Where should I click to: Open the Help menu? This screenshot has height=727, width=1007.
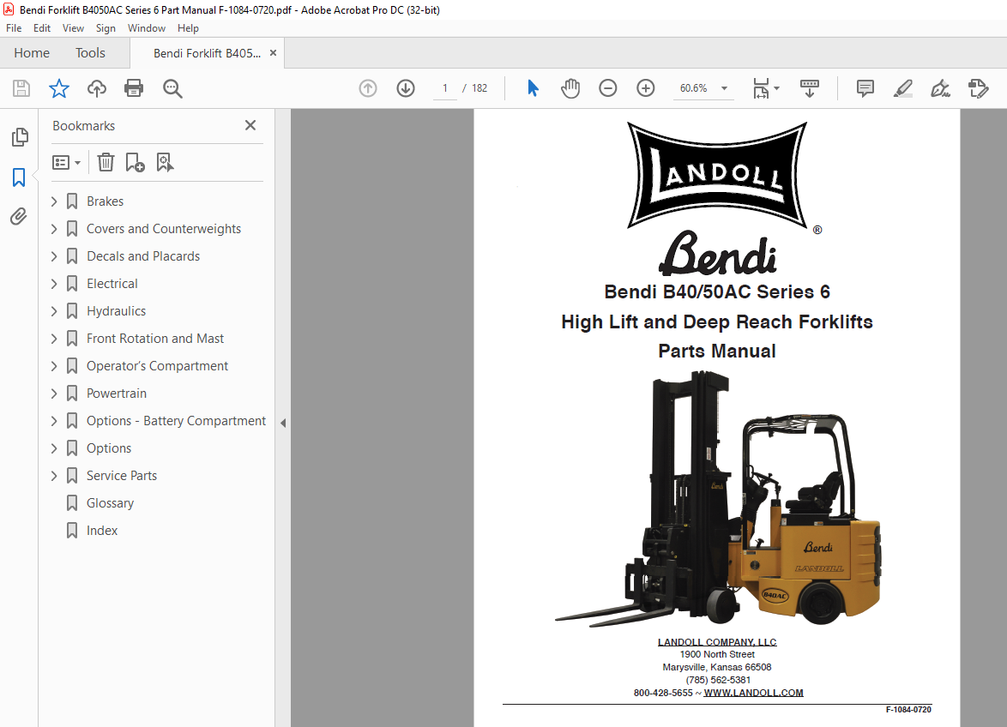pyautogui.click(x=188, y=28)
